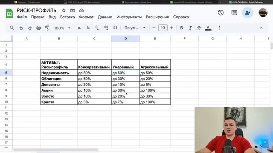The height and width of the screenshot is (153, 273).
Task: Activate the paint format tool
Action: (x=47, y=28)
